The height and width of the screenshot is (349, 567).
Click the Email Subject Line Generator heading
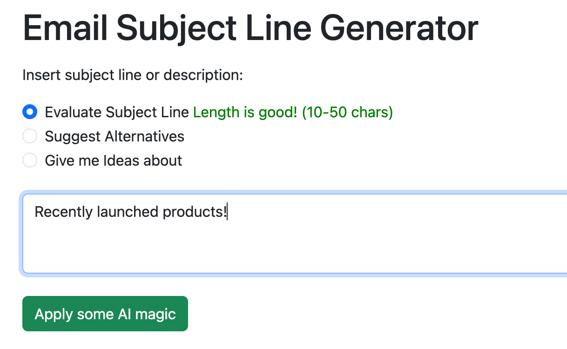[x=250, y=28]
